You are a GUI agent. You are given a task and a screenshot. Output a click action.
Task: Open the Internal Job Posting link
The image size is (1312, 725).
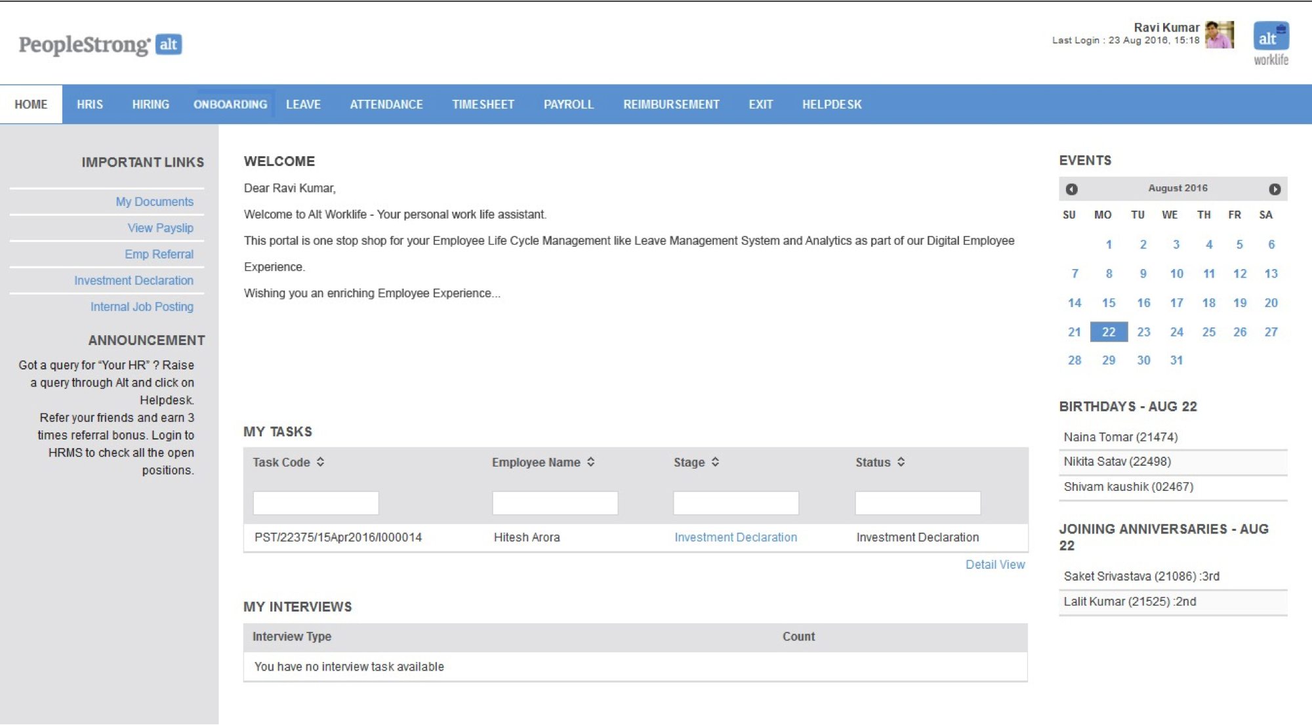142,306
